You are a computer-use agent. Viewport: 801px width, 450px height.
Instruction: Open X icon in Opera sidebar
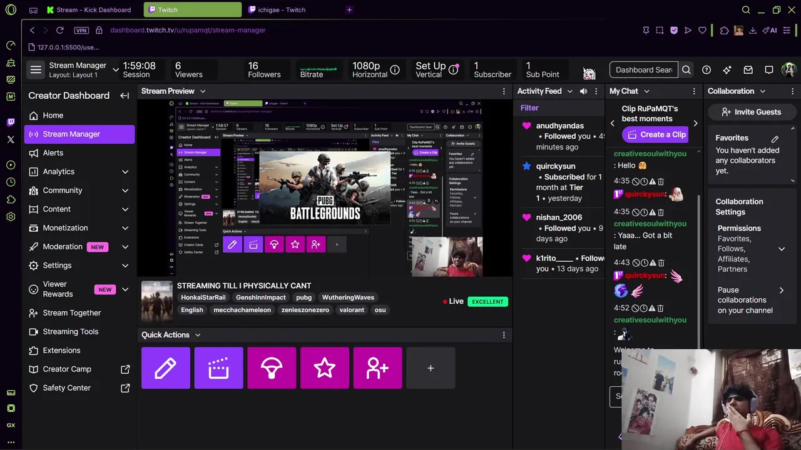11,139
